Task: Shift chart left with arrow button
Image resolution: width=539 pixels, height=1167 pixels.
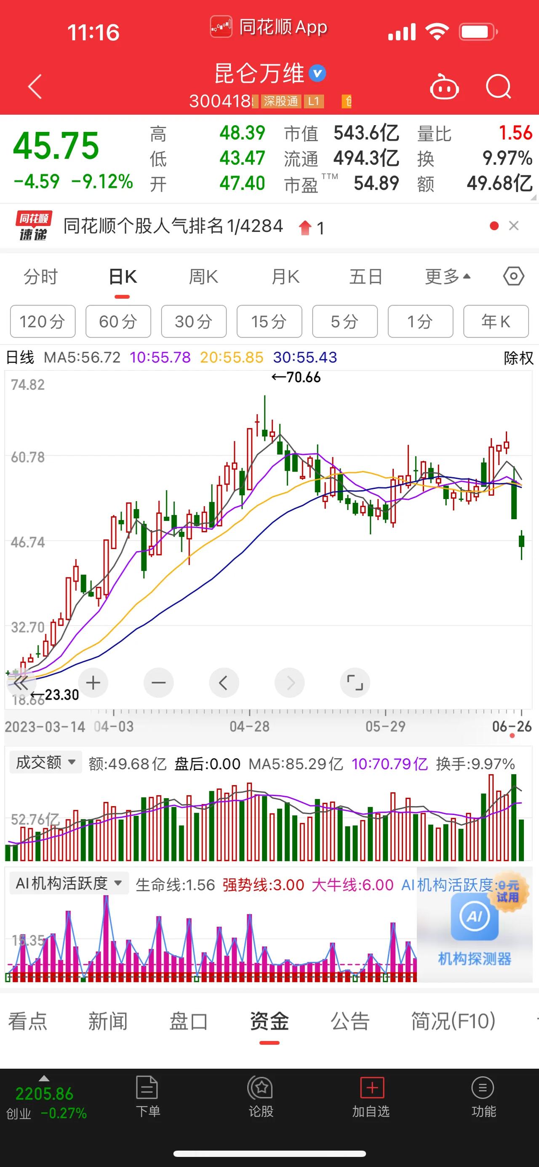Action: point(224,683)
